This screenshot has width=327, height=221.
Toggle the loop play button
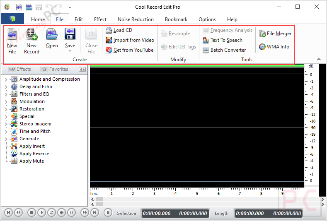[x=51, y=212]
